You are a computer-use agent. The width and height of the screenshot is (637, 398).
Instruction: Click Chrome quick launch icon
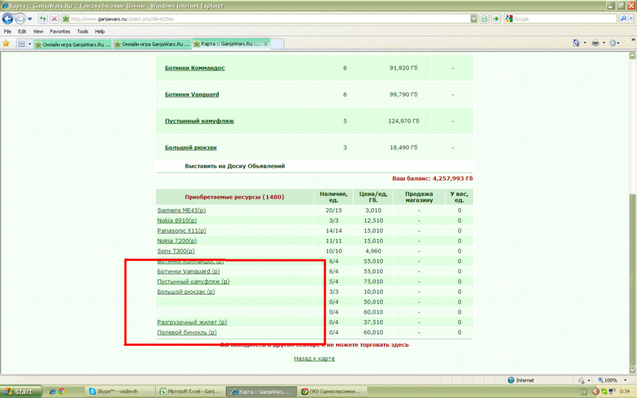(x=62, y=392)
